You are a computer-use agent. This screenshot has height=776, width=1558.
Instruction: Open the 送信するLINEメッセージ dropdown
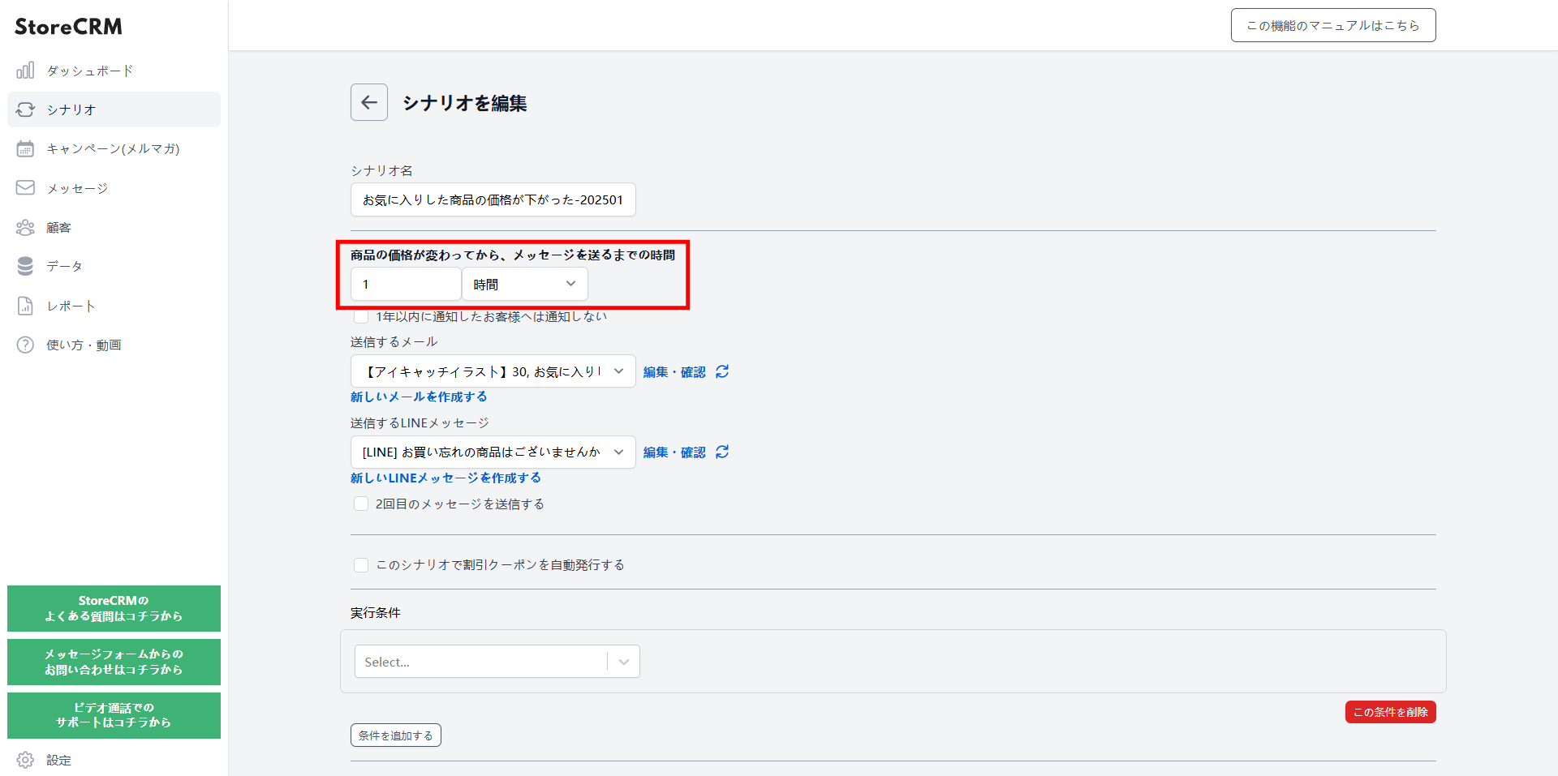(x=493, y=452)
